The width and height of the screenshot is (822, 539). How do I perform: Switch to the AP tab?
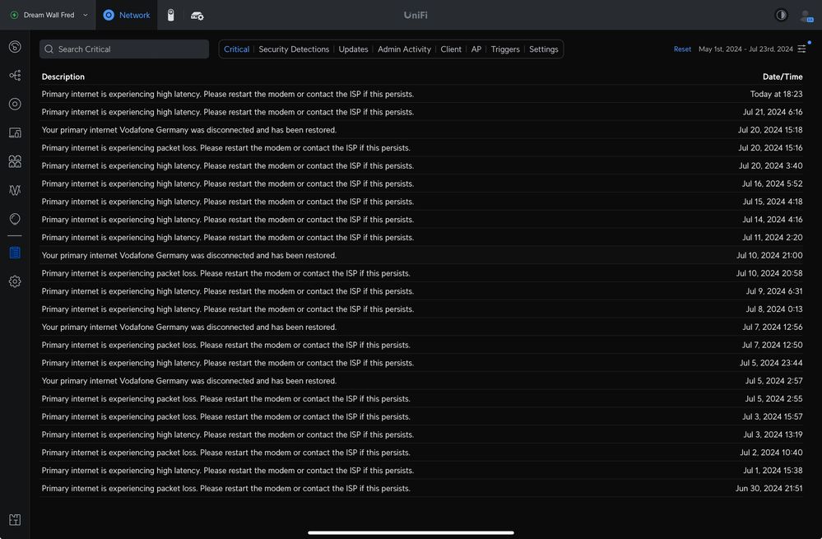pyautogui.click(x=476, y=49)
